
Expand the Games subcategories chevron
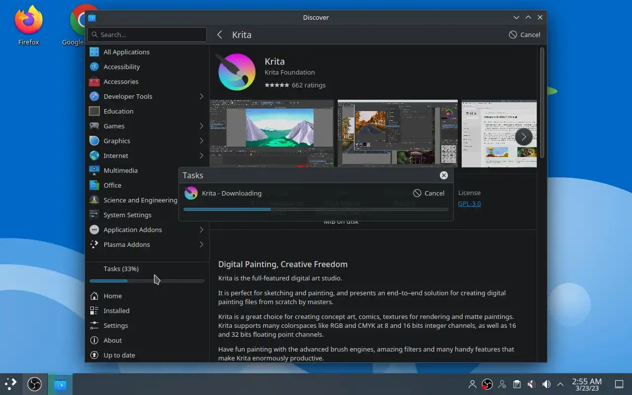201,126
